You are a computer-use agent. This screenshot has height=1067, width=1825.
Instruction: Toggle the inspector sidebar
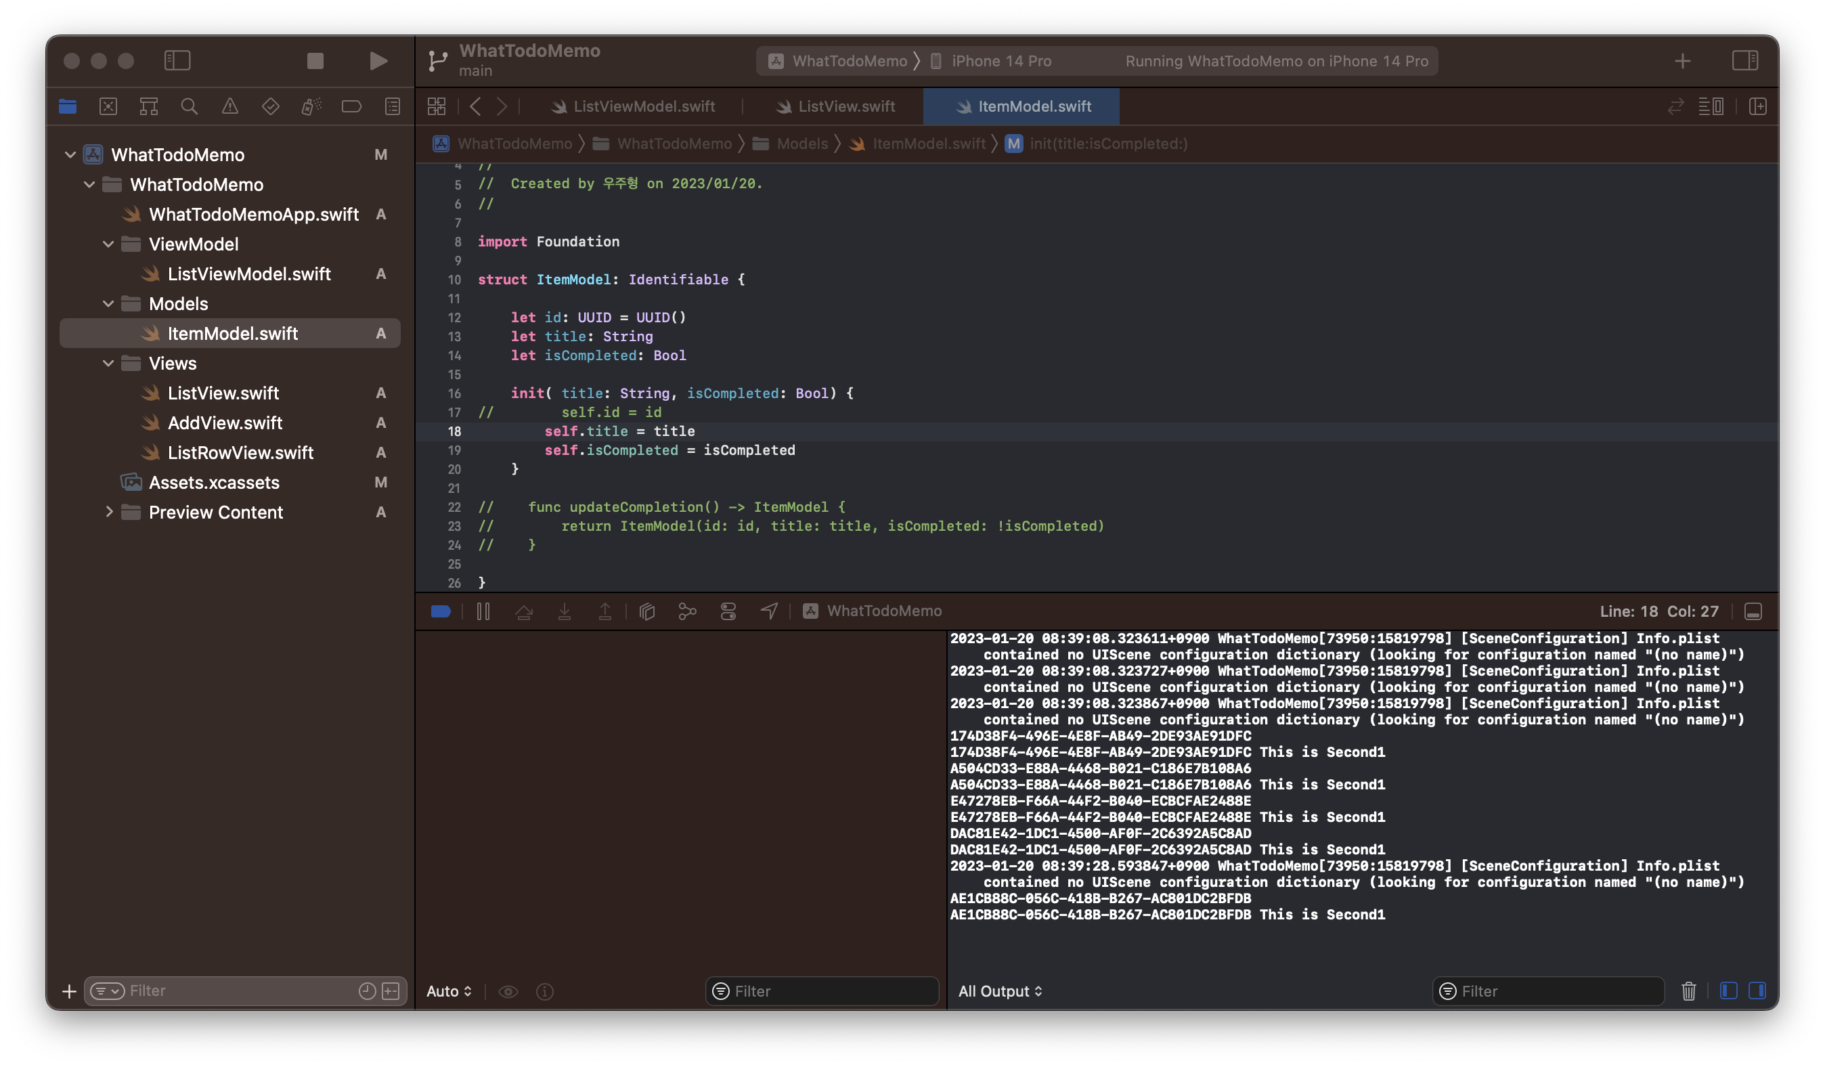[1744, 60]
